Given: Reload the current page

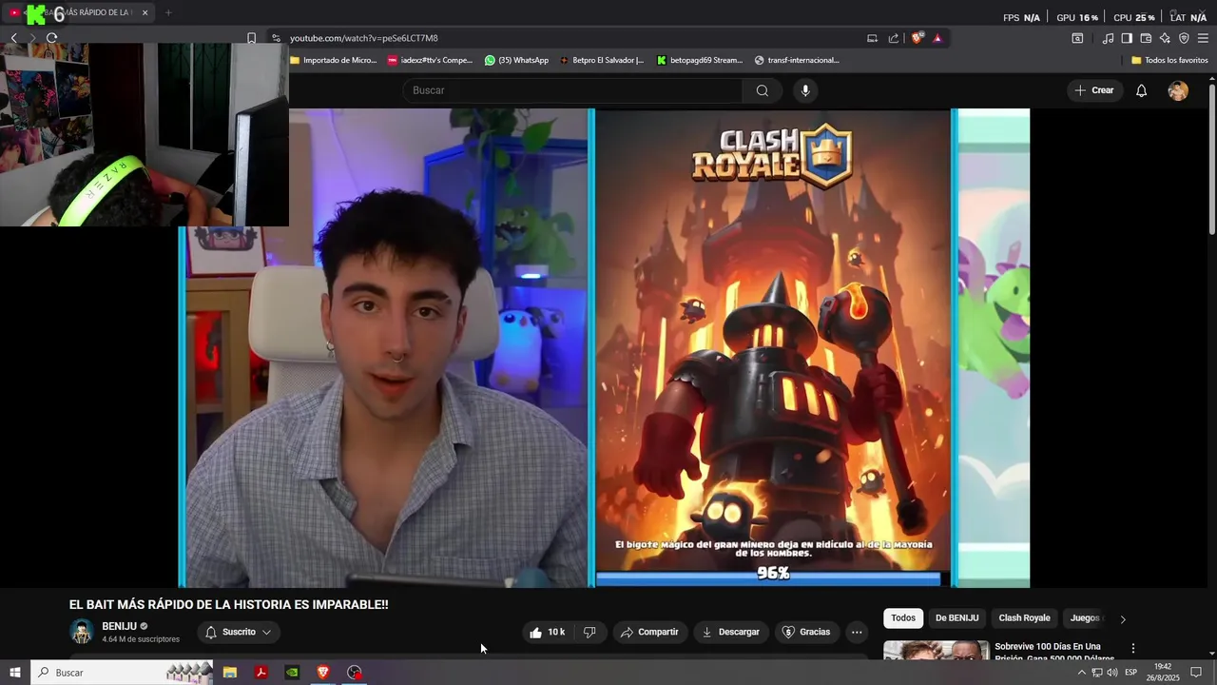Looking at the screenshot, I should pyautogui.click(x=51, y=38).
